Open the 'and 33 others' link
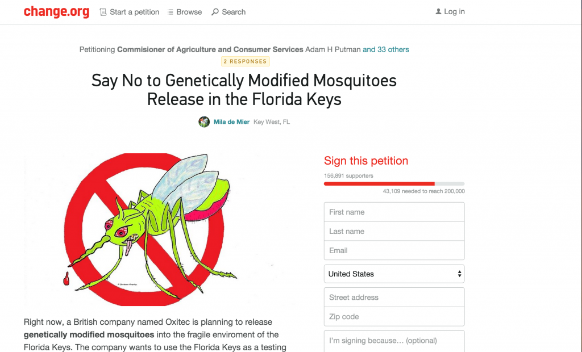Image resolution: width=582 pixels, height=352 pixels. coord(386,49)
